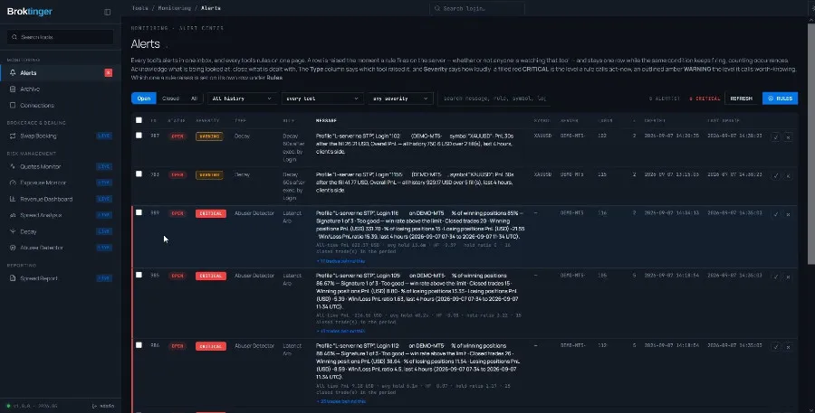Click the MESSAGE column header

click(x=326, y=121)
